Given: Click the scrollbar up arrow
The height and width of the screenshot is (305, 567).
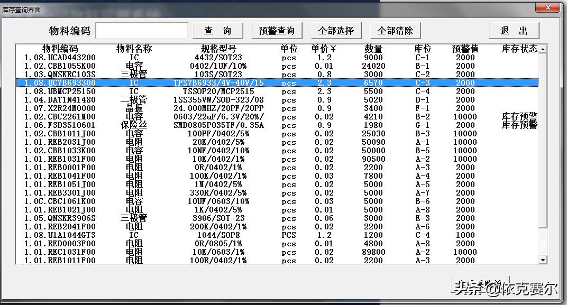Looking at the screenshot, I should (544, 50).
